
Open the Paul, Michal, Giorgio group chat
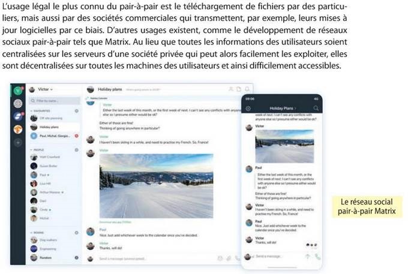point(55,136)
